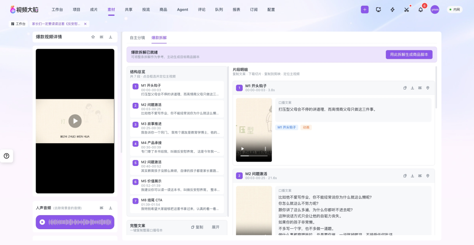Expand the 完整文案 section via 展开
Screen dimensions: 474x245
[215, 227]
